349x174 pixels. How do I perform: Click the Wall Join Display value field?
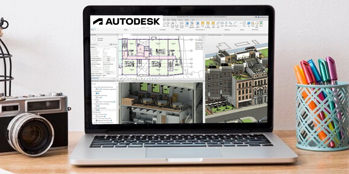coord(109,64)
